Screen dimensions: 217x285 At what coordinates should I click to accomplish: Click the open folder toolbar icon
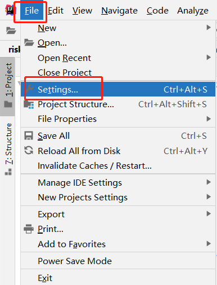[11, 30]
